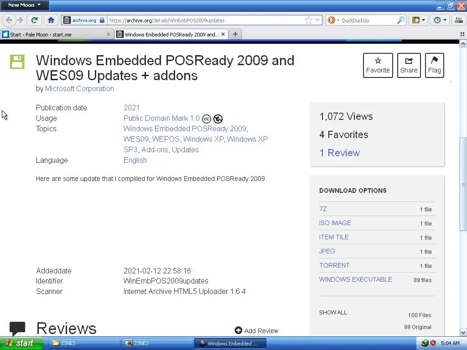Click the Windows Embedded taskbar button
This screenshot has height=350, width=467.
pos(230,344)
